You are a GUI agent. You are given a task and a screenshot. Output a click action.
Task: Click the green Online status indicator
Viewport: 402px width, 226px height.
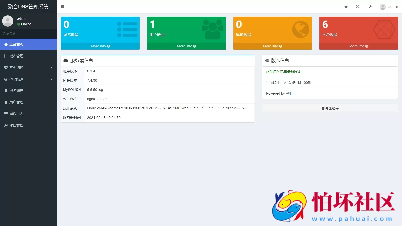tap(18, 24)
